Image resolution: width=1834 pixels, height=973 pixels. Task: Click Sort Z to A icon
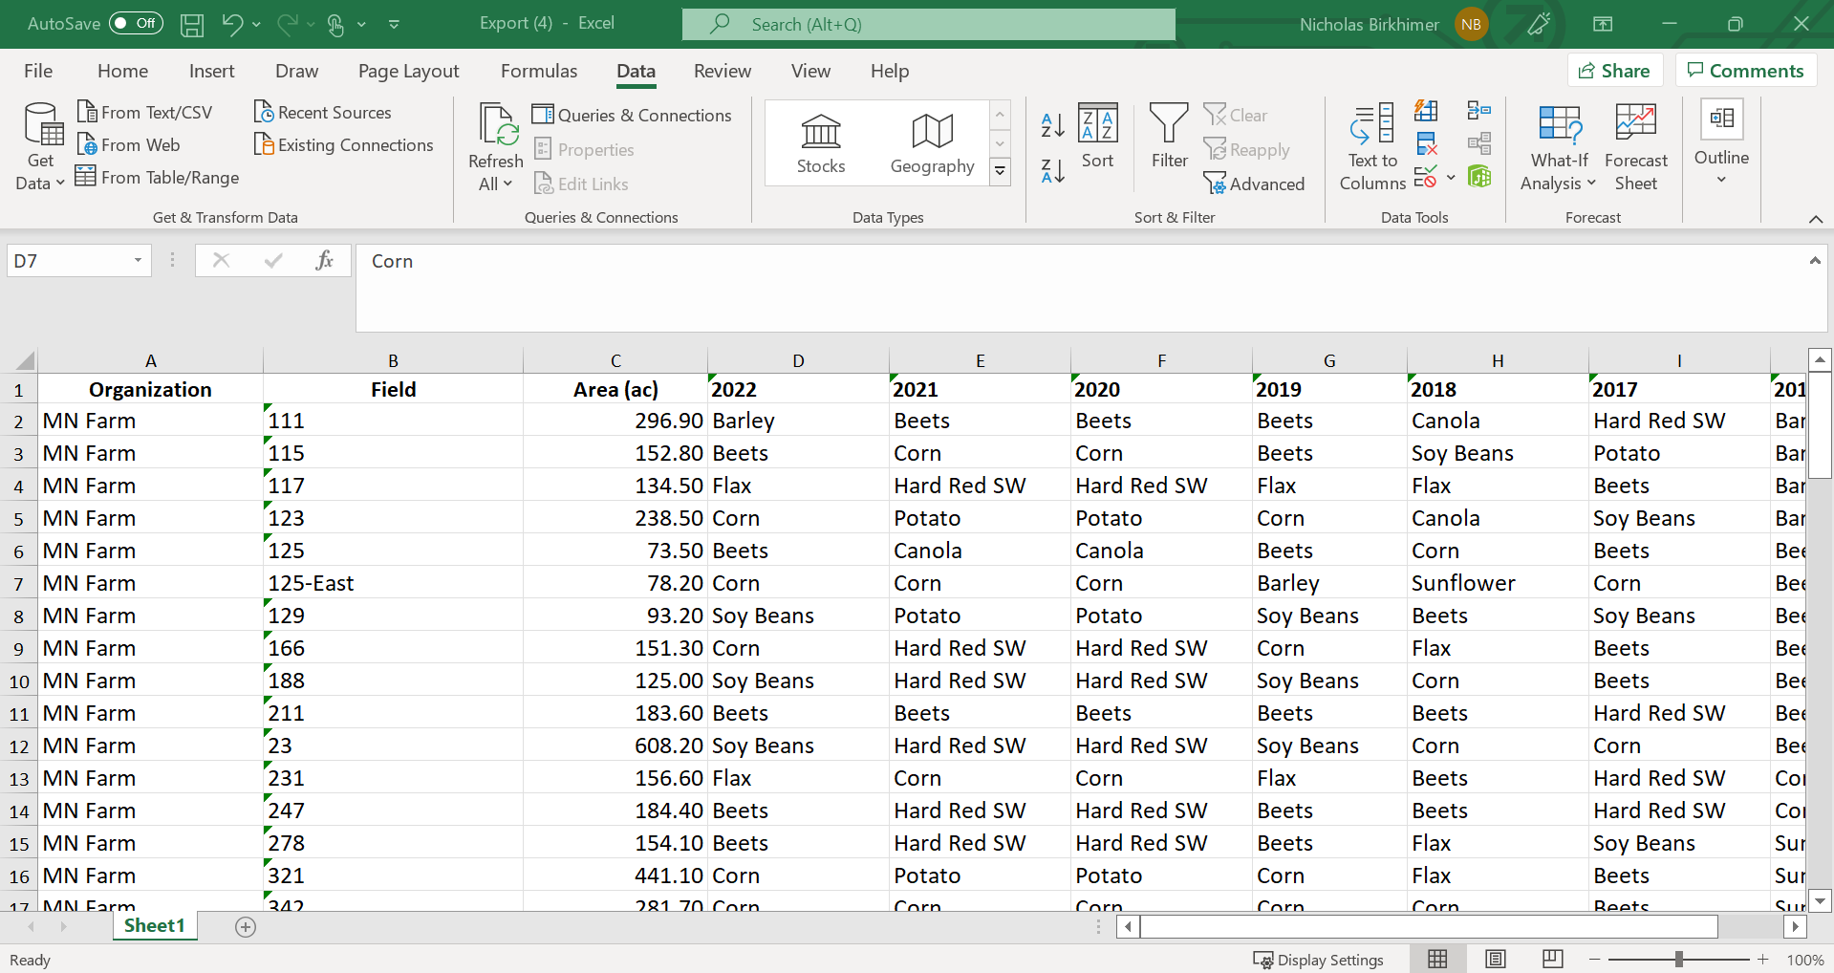[x=1053, y=171]
